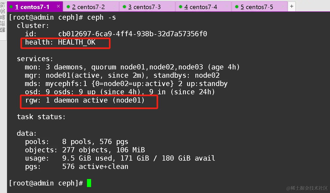The width and height of the screenshot is (330, 193).
Task: Click the rgw daemon active line
Action: click(85, 100)
